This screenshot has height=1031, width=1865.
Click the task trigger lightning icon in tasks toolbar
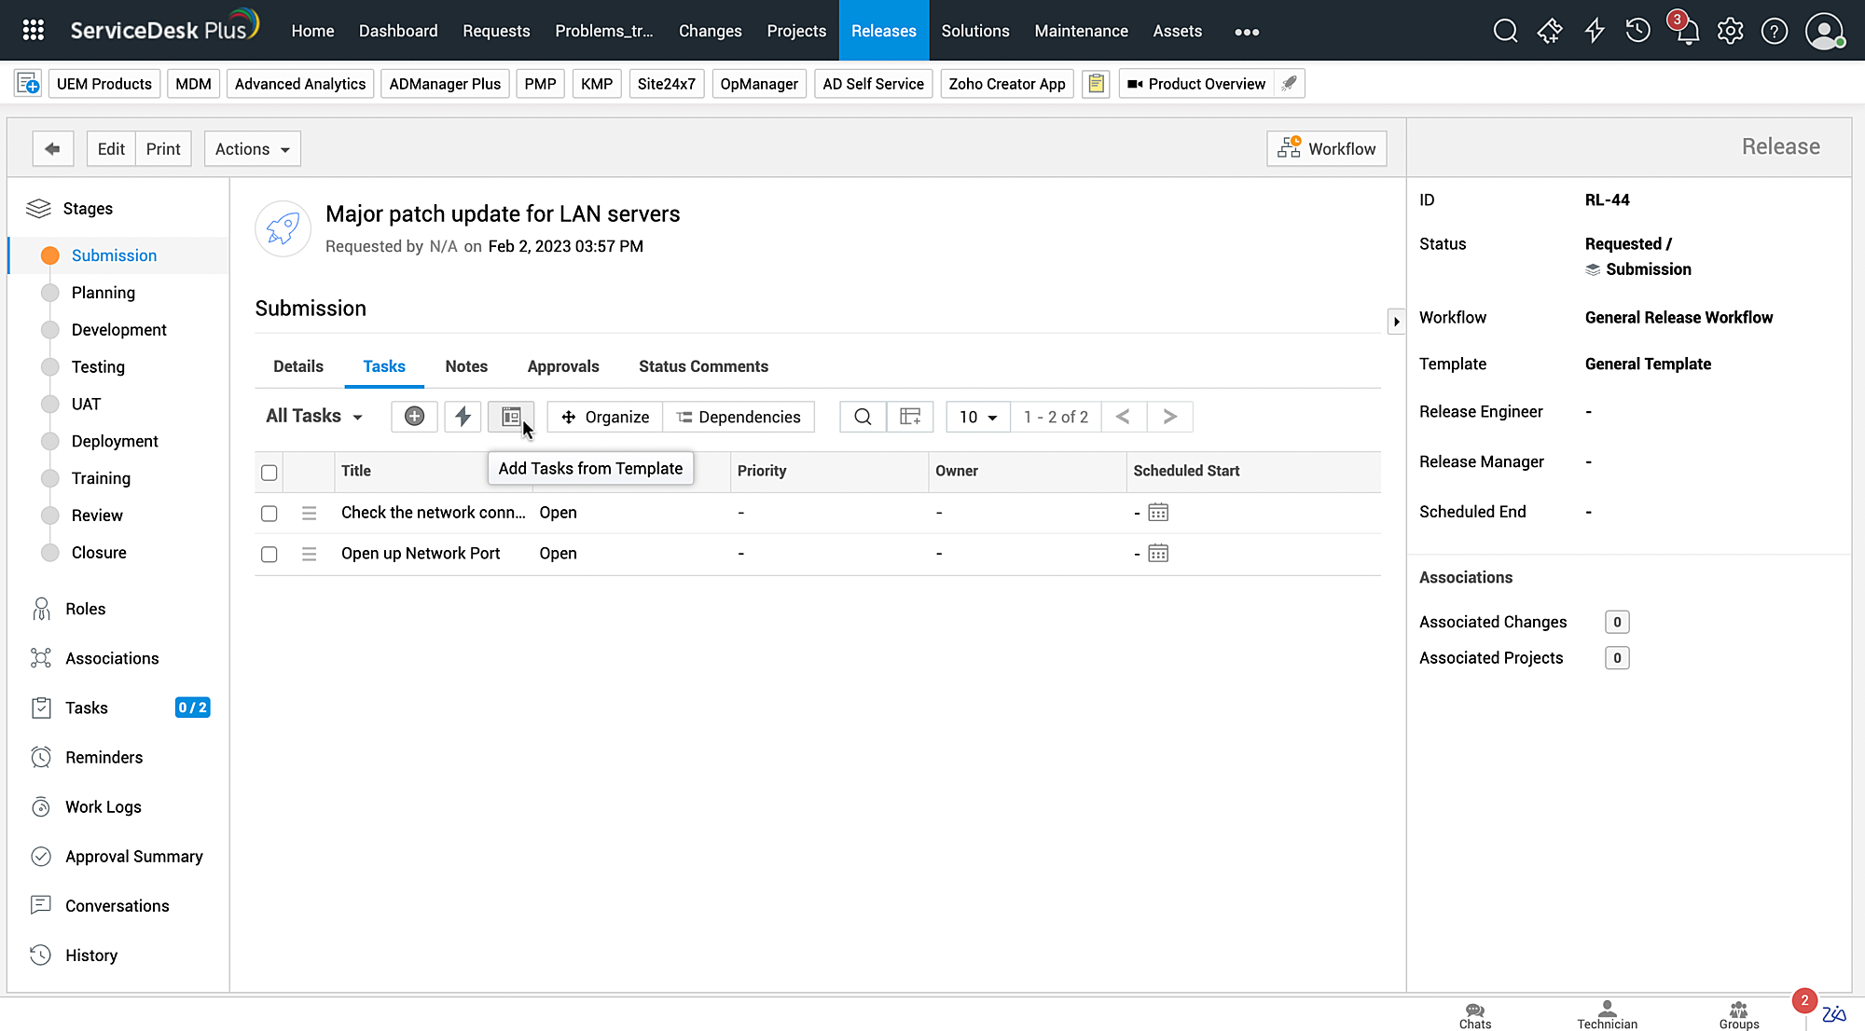point(463,417)
